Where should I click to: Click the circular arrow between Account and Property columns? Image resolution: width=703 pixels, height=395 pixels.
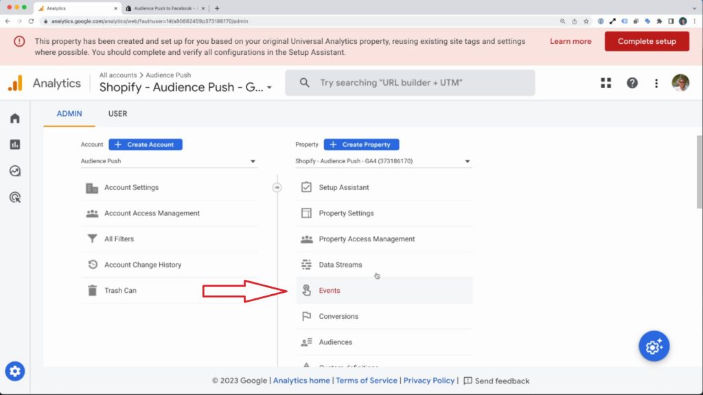coord(277,188)
